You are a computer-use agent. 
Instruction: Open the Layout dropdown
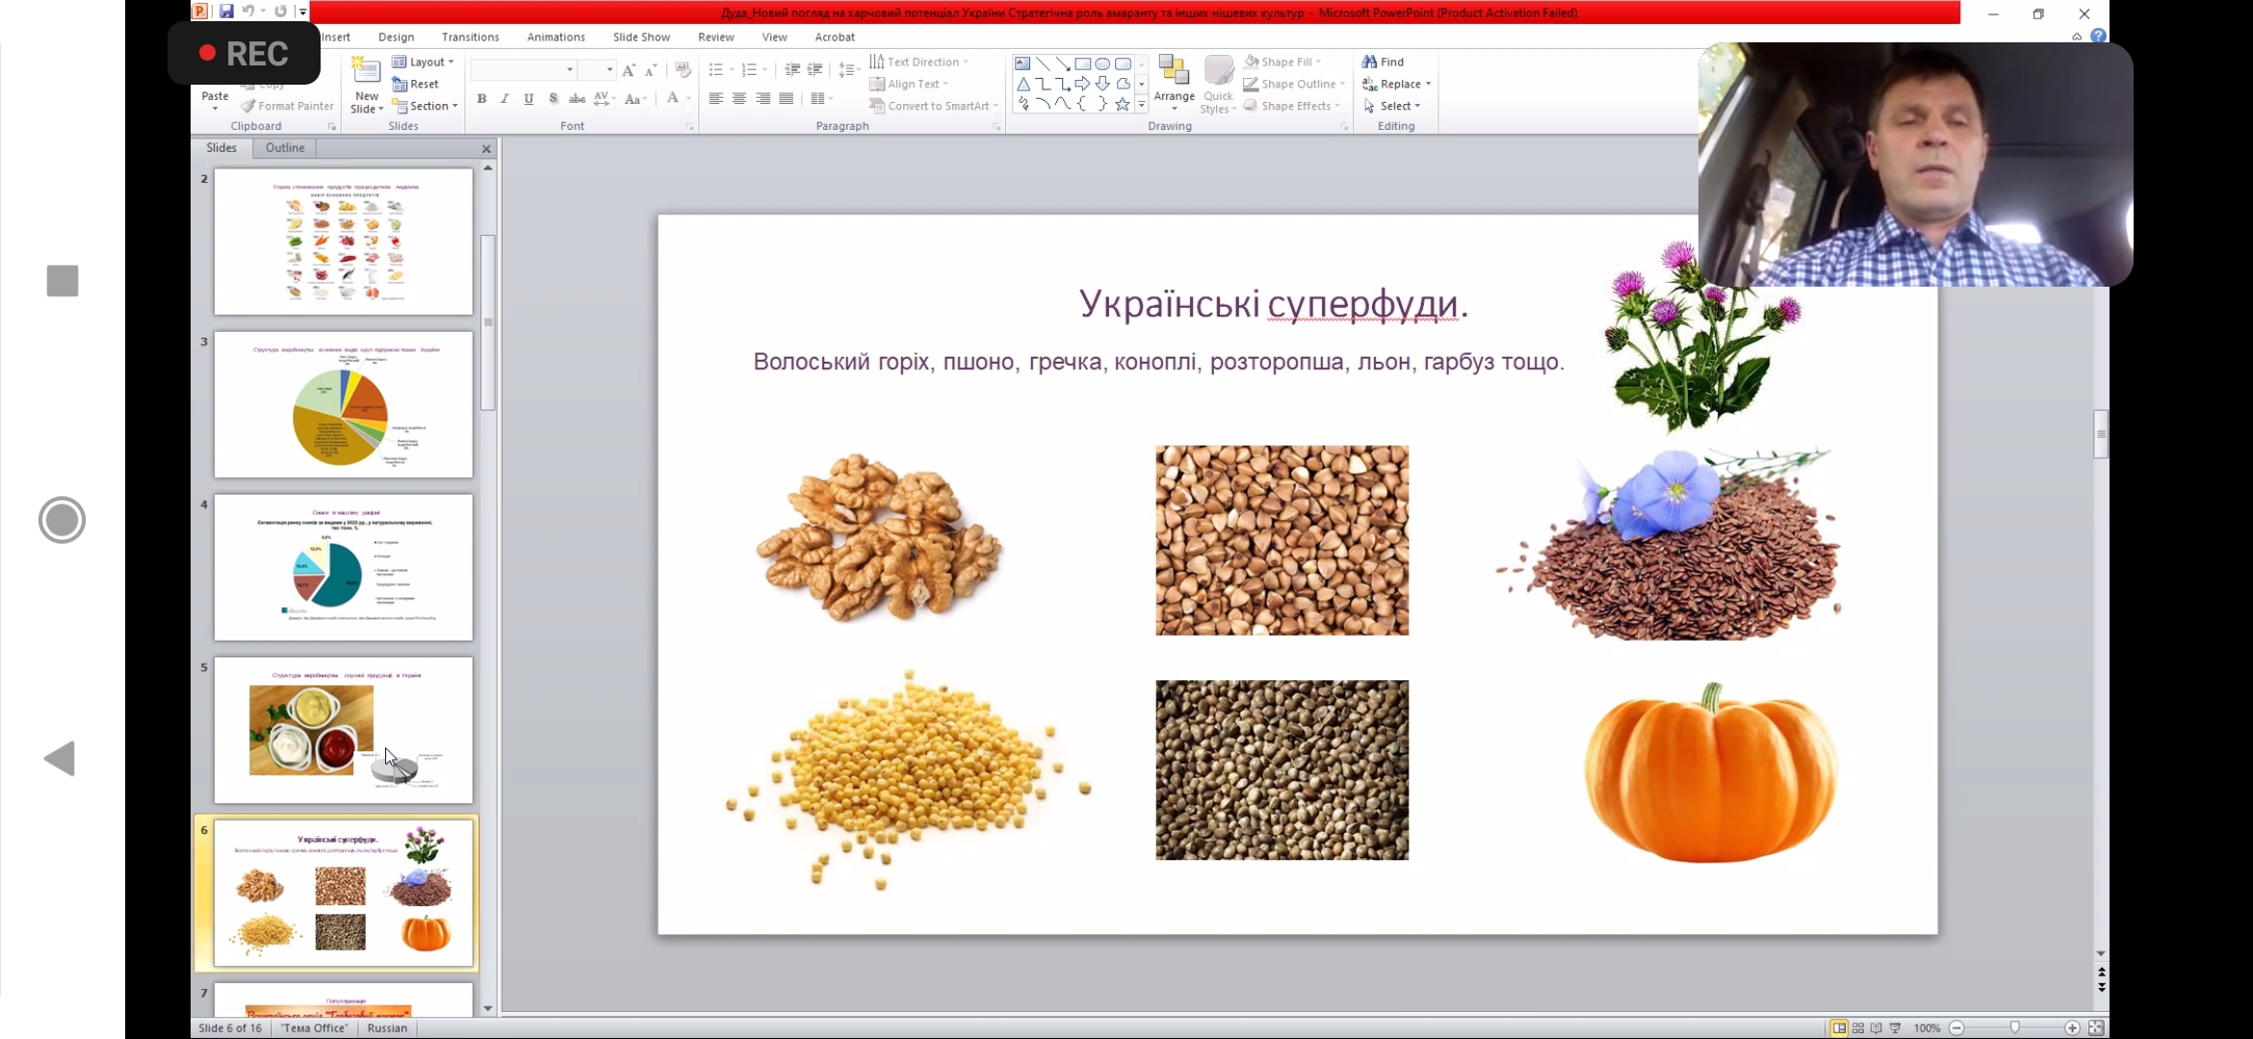pos(424,63)
